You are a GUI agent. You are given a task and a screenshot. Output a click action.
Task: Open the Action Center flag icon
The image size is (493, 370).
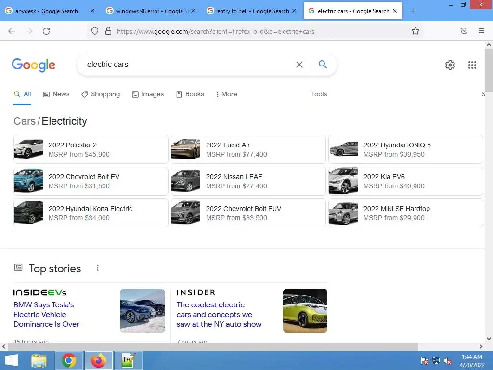click(425, 361)
